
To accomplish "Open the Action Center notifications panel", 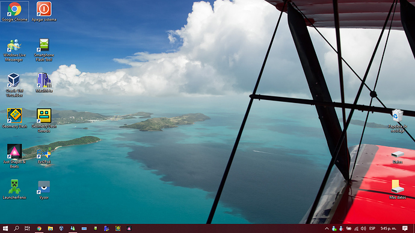I will pos(405,228).
